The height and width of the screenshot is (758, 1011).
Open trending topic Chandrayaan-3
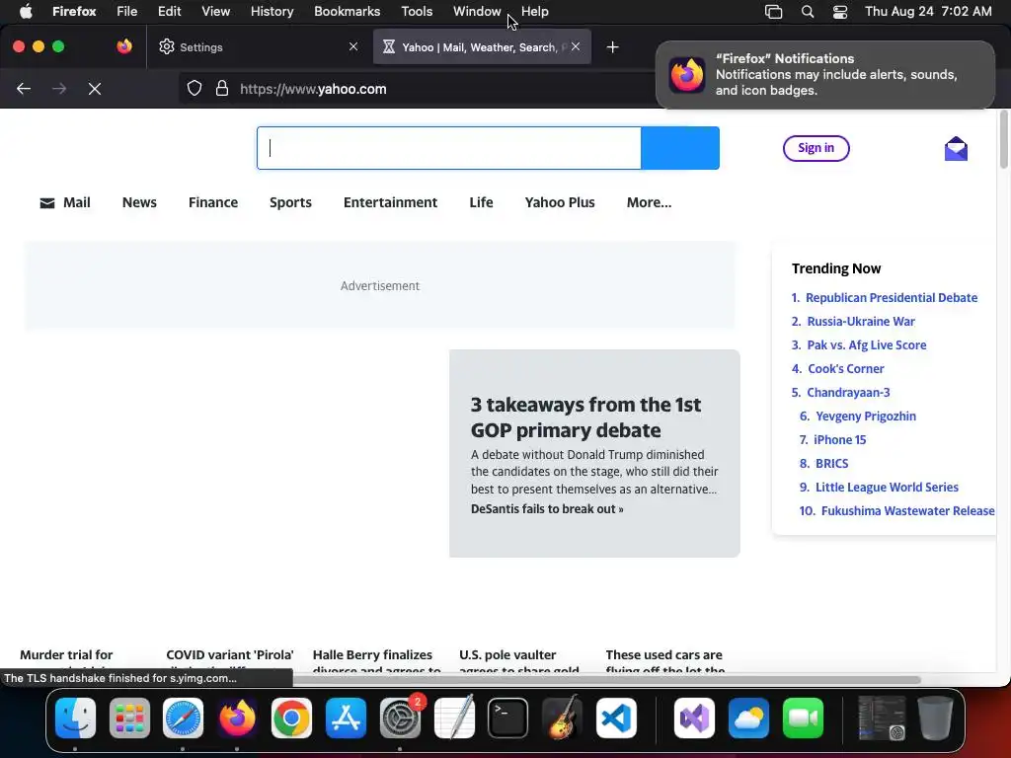(x=848, y=393)
